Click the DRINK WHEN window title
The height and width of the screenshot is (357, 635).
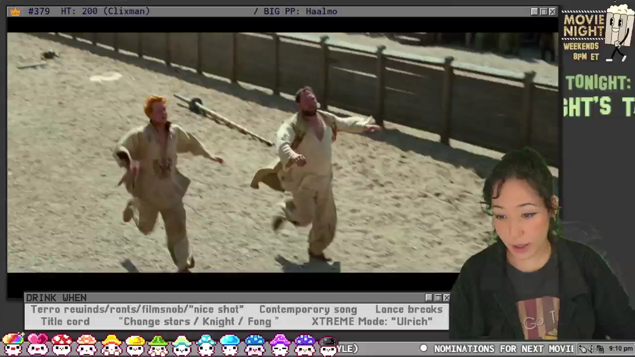tap(56, 298)
